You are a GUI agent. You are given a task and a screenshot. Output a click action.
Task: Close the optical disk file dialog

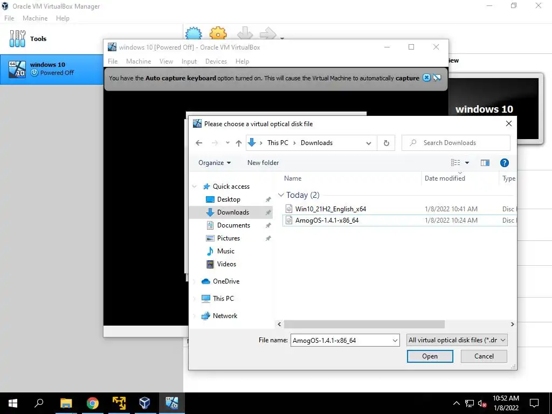coord(509,123)
